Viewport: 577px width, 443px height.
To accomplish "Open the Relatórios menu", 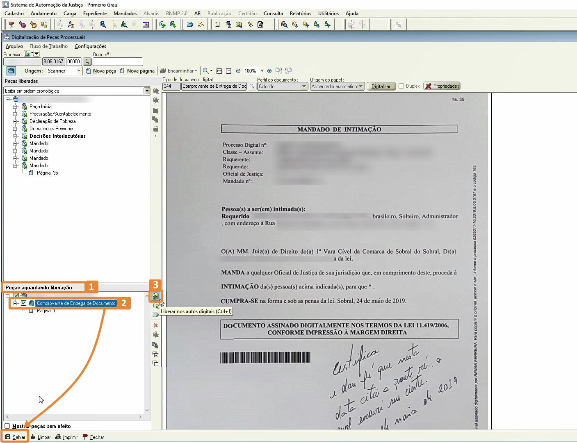I will pyautogui.click(x=301, y=14).
